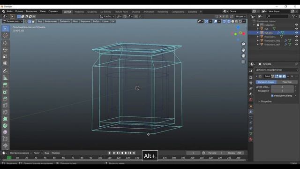Screen dimensions: 300x169
Task: Open the Добавить модификатор dropdown
Action: [x=277, y=70]
